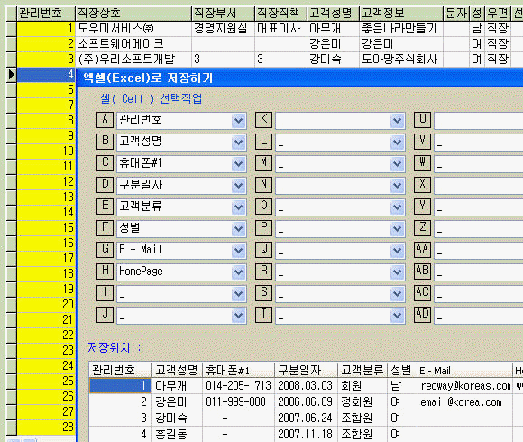This screenshot has height=442, width=523.
Task: Open the 휴대폰#1 combo box arrow
Action: pos(238,164)
